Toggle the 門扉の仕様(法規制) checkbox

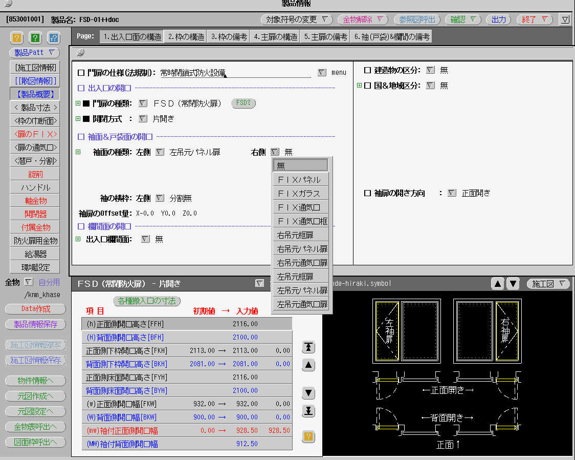pyautogui.click(x=81, y=73)
